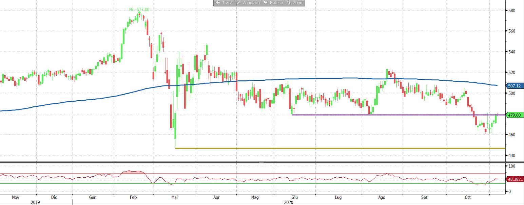Click the Dic month label
Screen dimensions: 524x205
coord(54,197)
